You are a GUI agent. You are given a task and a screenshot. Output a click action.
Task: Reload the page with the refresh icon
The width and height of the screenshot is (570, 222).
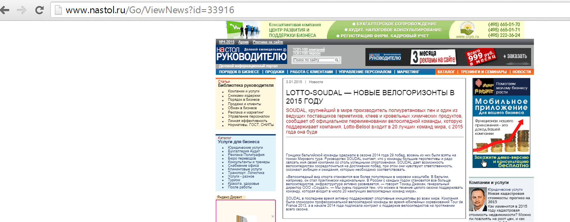(39, 10)
